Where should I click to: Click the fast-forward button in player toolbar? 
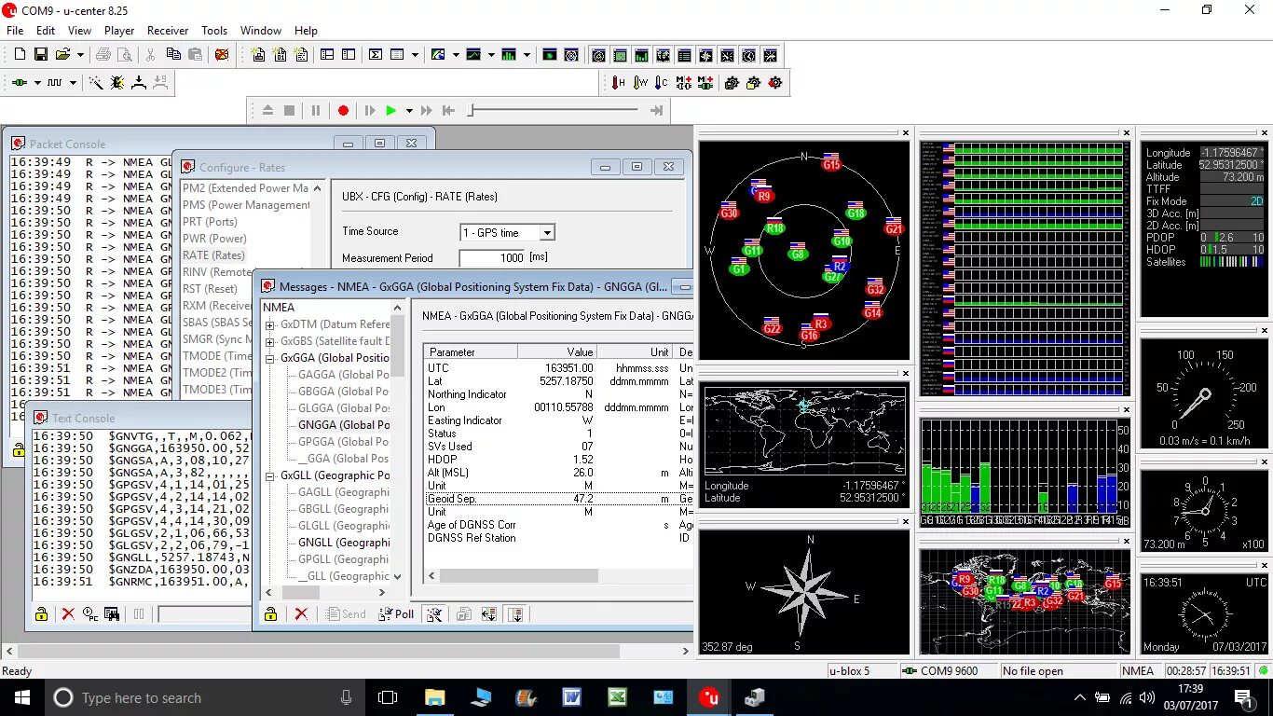[427, 111]
